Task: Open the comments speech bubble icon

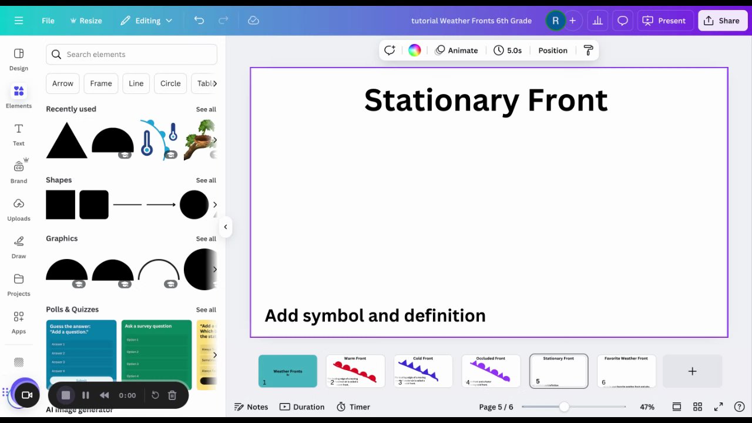Action: point(622,21)
